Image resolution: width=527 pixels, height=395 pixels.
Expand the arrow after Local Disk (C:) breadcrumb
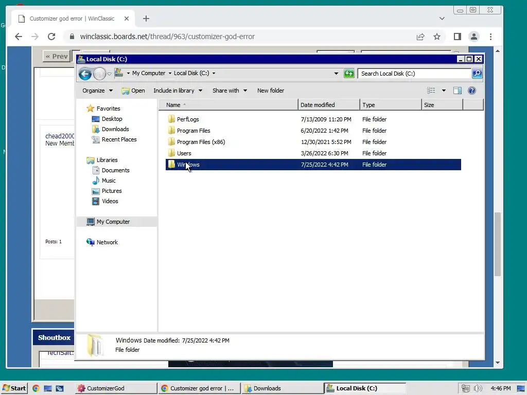pos(214,73)
